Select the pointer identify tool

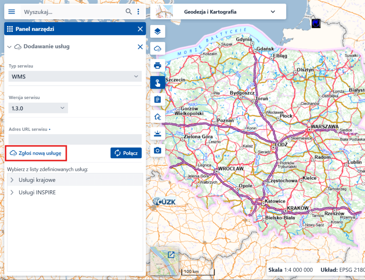[158, 82]
